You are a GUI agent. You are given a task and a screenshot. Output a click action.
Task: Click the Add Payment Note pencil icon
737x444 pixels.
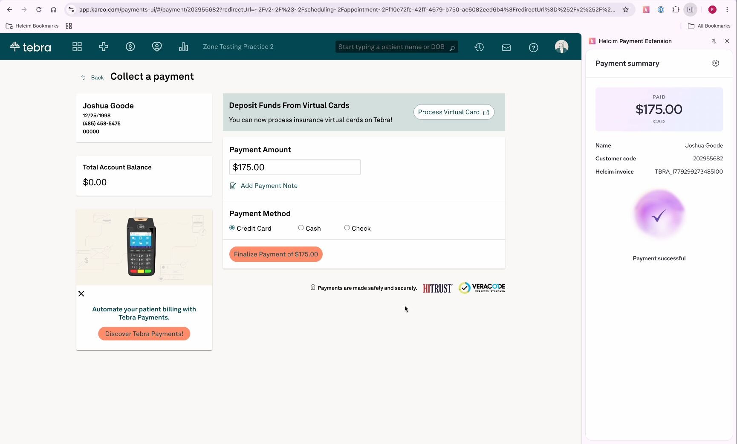pos(233,186)
